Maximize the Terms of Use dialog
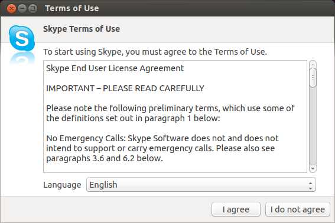The height and width of the screenshot is (223, 335). pos(32,8)
